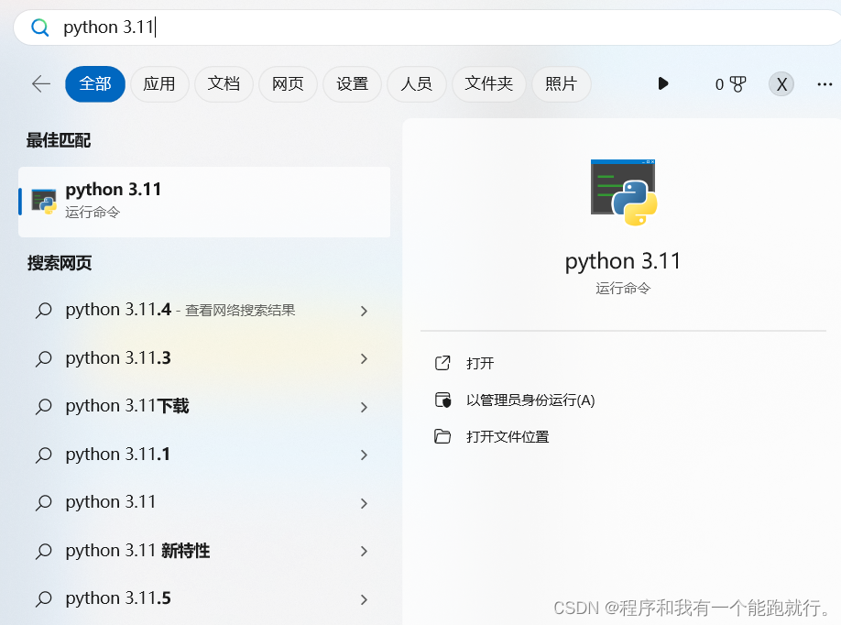Click the X account avatar icon
841x625 pixels.
pyautogui.click(x=781, y=83)
